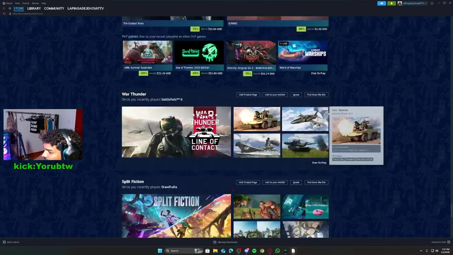Image resolution: width=453 pixels, height=255 pixels.
Task: Click the Add a Game plus icon
Action: tap(4, 242)
